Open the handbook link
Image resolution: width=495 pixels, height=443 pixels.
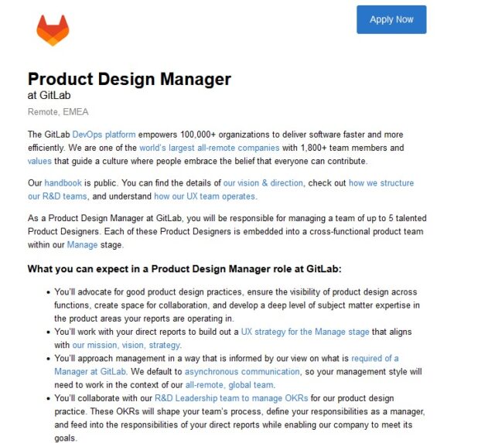click(63, 183)
